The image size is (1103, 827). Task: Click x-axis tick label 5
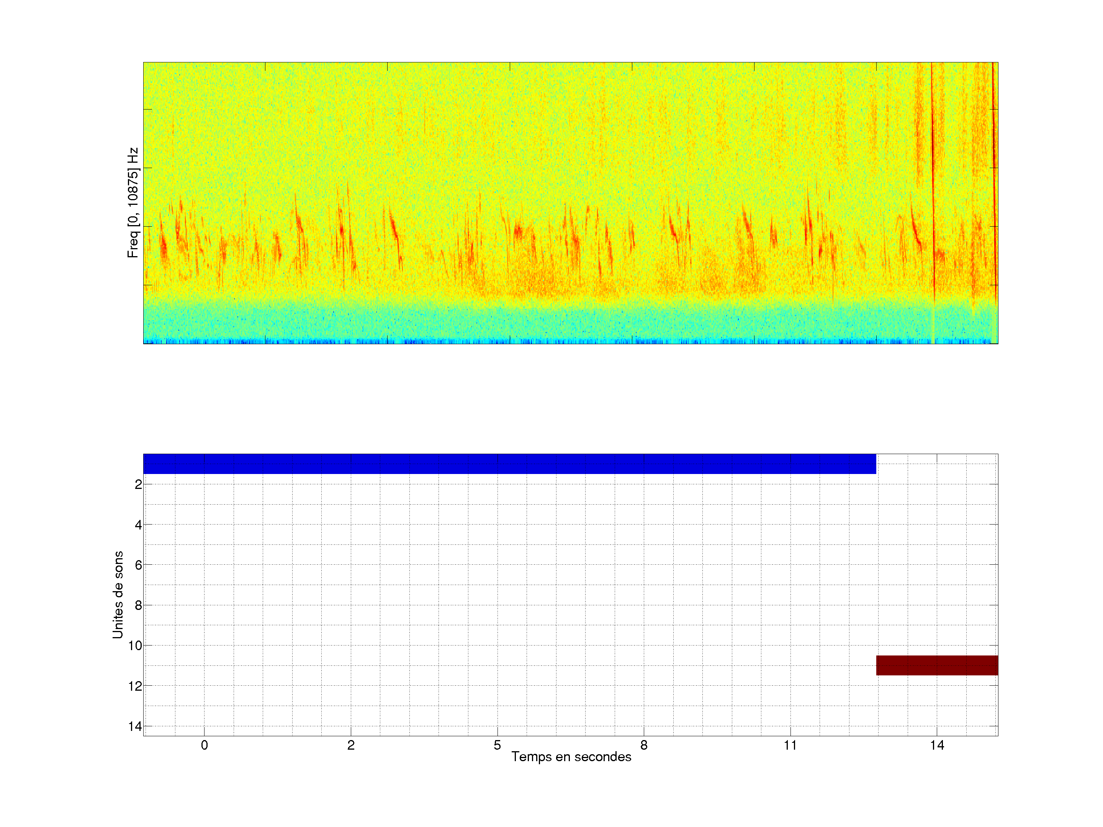pos(497,745)
